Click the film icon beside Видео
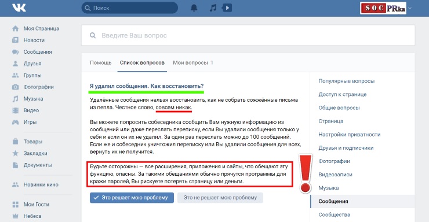 15,110
